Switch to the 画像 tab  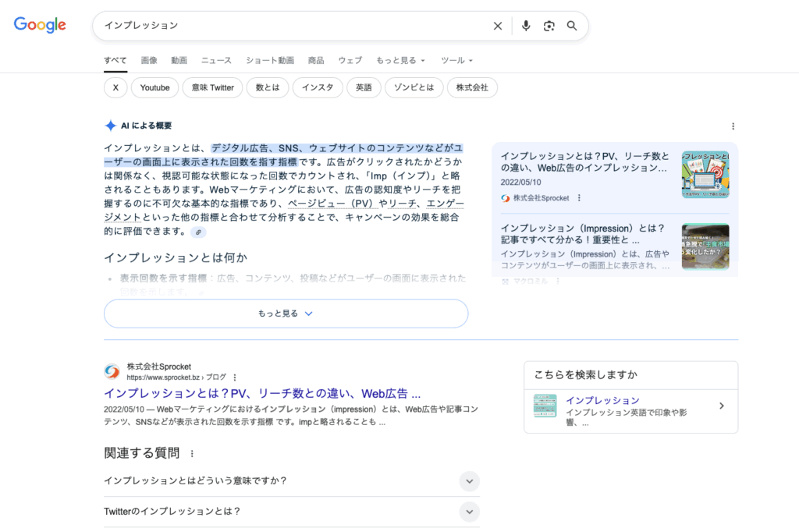coord(149,60)
